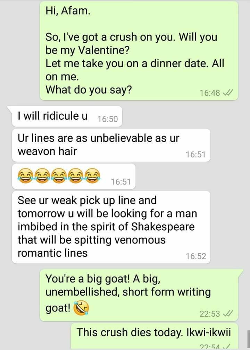The height and width of the screenshot is (350, 250).
Task: Click the first laughing-crying emoji
Action: 25,176
